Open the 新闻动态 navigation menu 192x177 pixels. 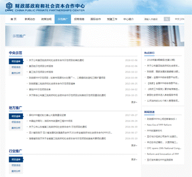point(30,19)
